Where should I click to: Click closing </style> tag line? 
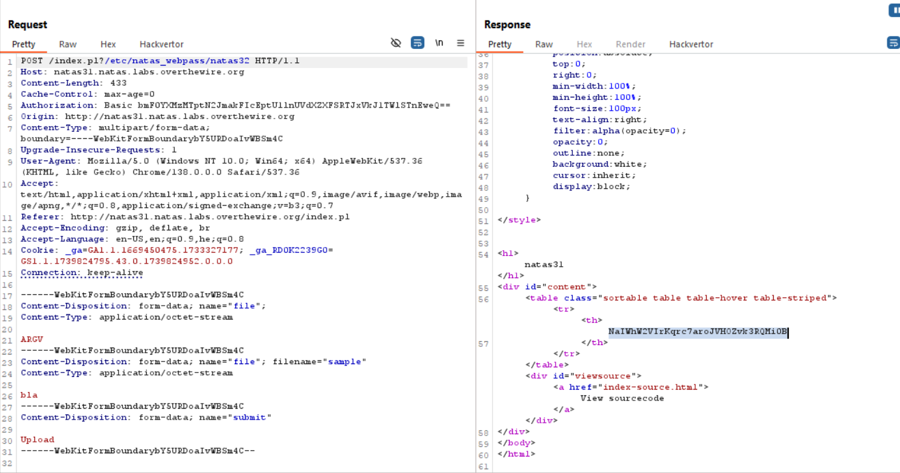click(519, 220)
